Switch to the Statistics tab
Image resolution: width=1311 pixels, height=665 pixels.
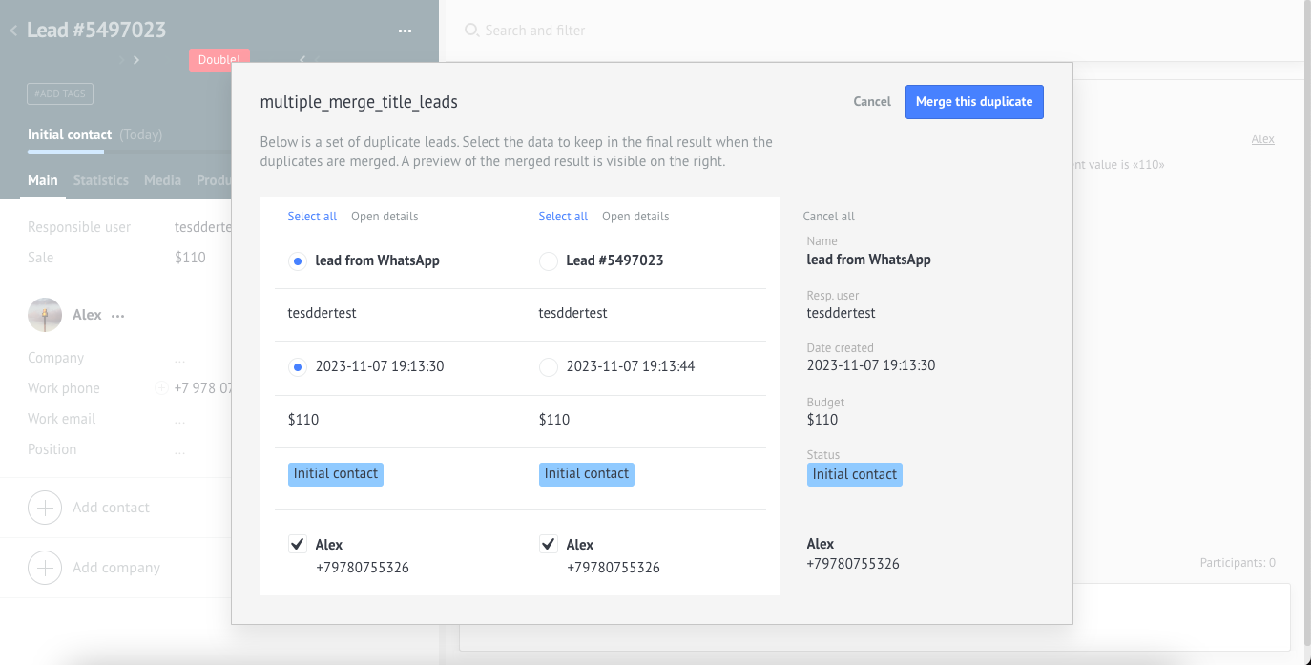[100, 180]
